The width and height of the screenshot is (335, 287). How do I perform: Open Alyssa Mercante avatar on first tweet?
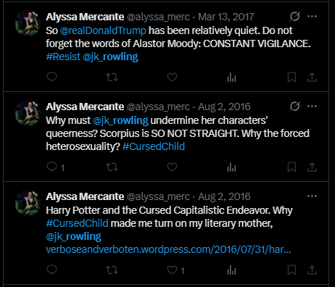point(28,23)
